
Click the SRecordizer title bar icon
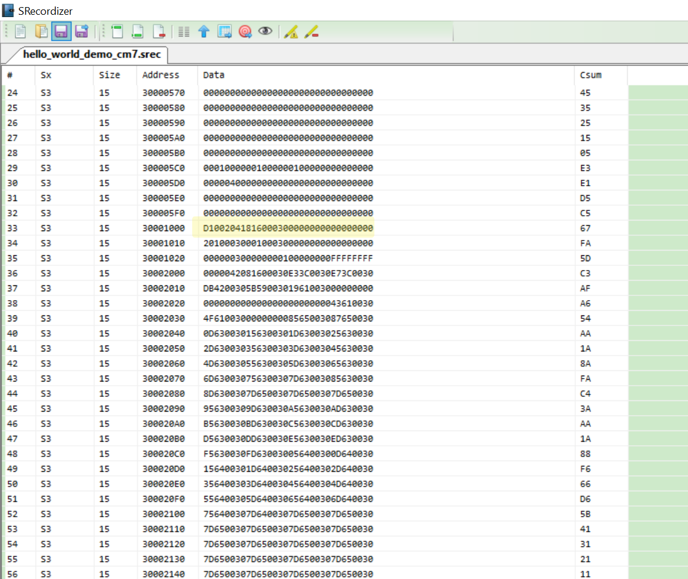(x=8, y=10)
